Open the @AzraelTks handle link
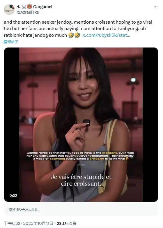The width and height of the screenshot is (163, 228). coord(28,12)
